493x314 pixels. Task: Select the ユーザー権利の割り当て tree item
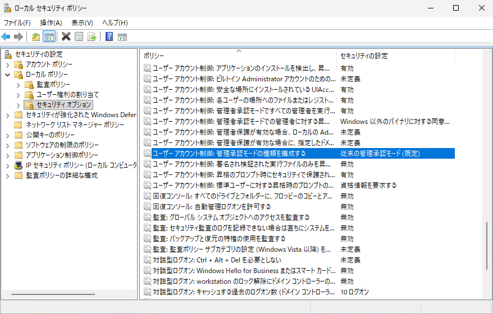pyautogui.click(x=67, y=95)
